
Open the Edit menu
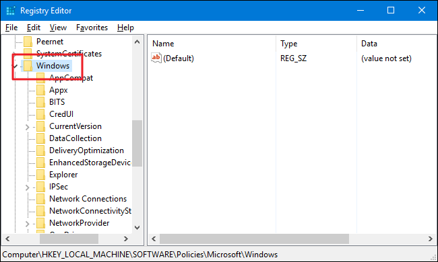pyautogui.click(x=34, y=28)
